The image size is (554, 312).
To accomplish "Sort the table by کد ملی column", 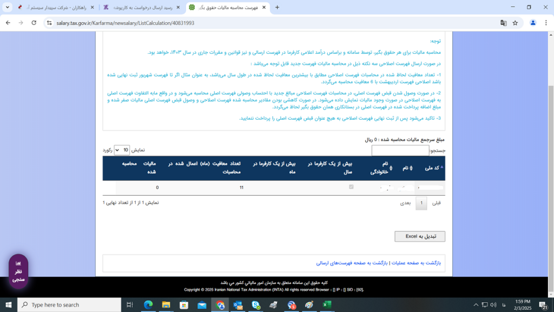I will 433,168.
